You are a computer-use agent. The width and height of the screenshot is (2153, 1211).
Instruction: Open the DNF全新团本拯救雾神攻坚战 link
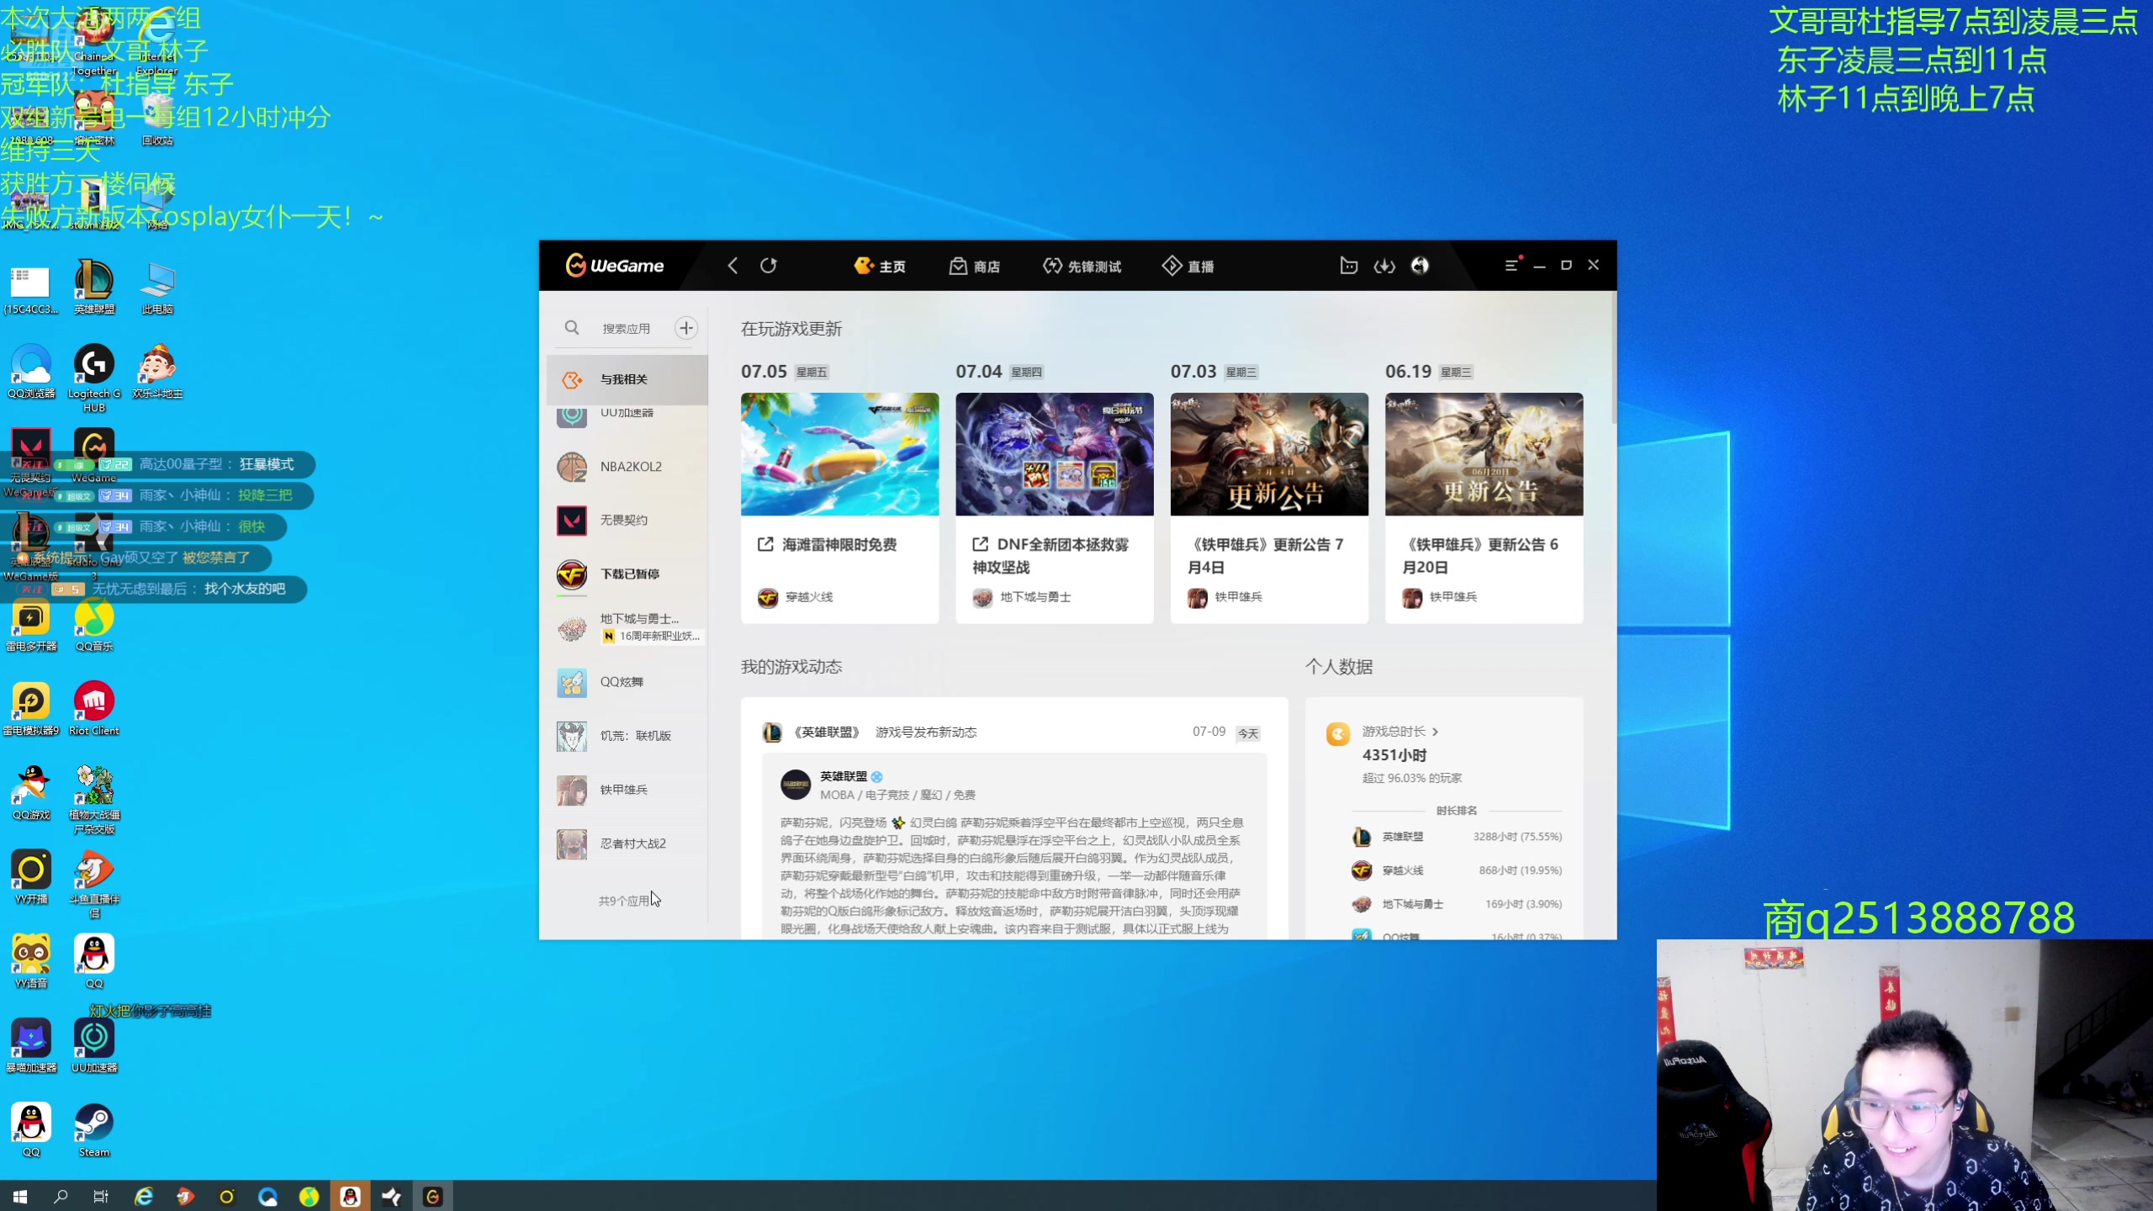pyautogui.click(x=1051, y=555)
